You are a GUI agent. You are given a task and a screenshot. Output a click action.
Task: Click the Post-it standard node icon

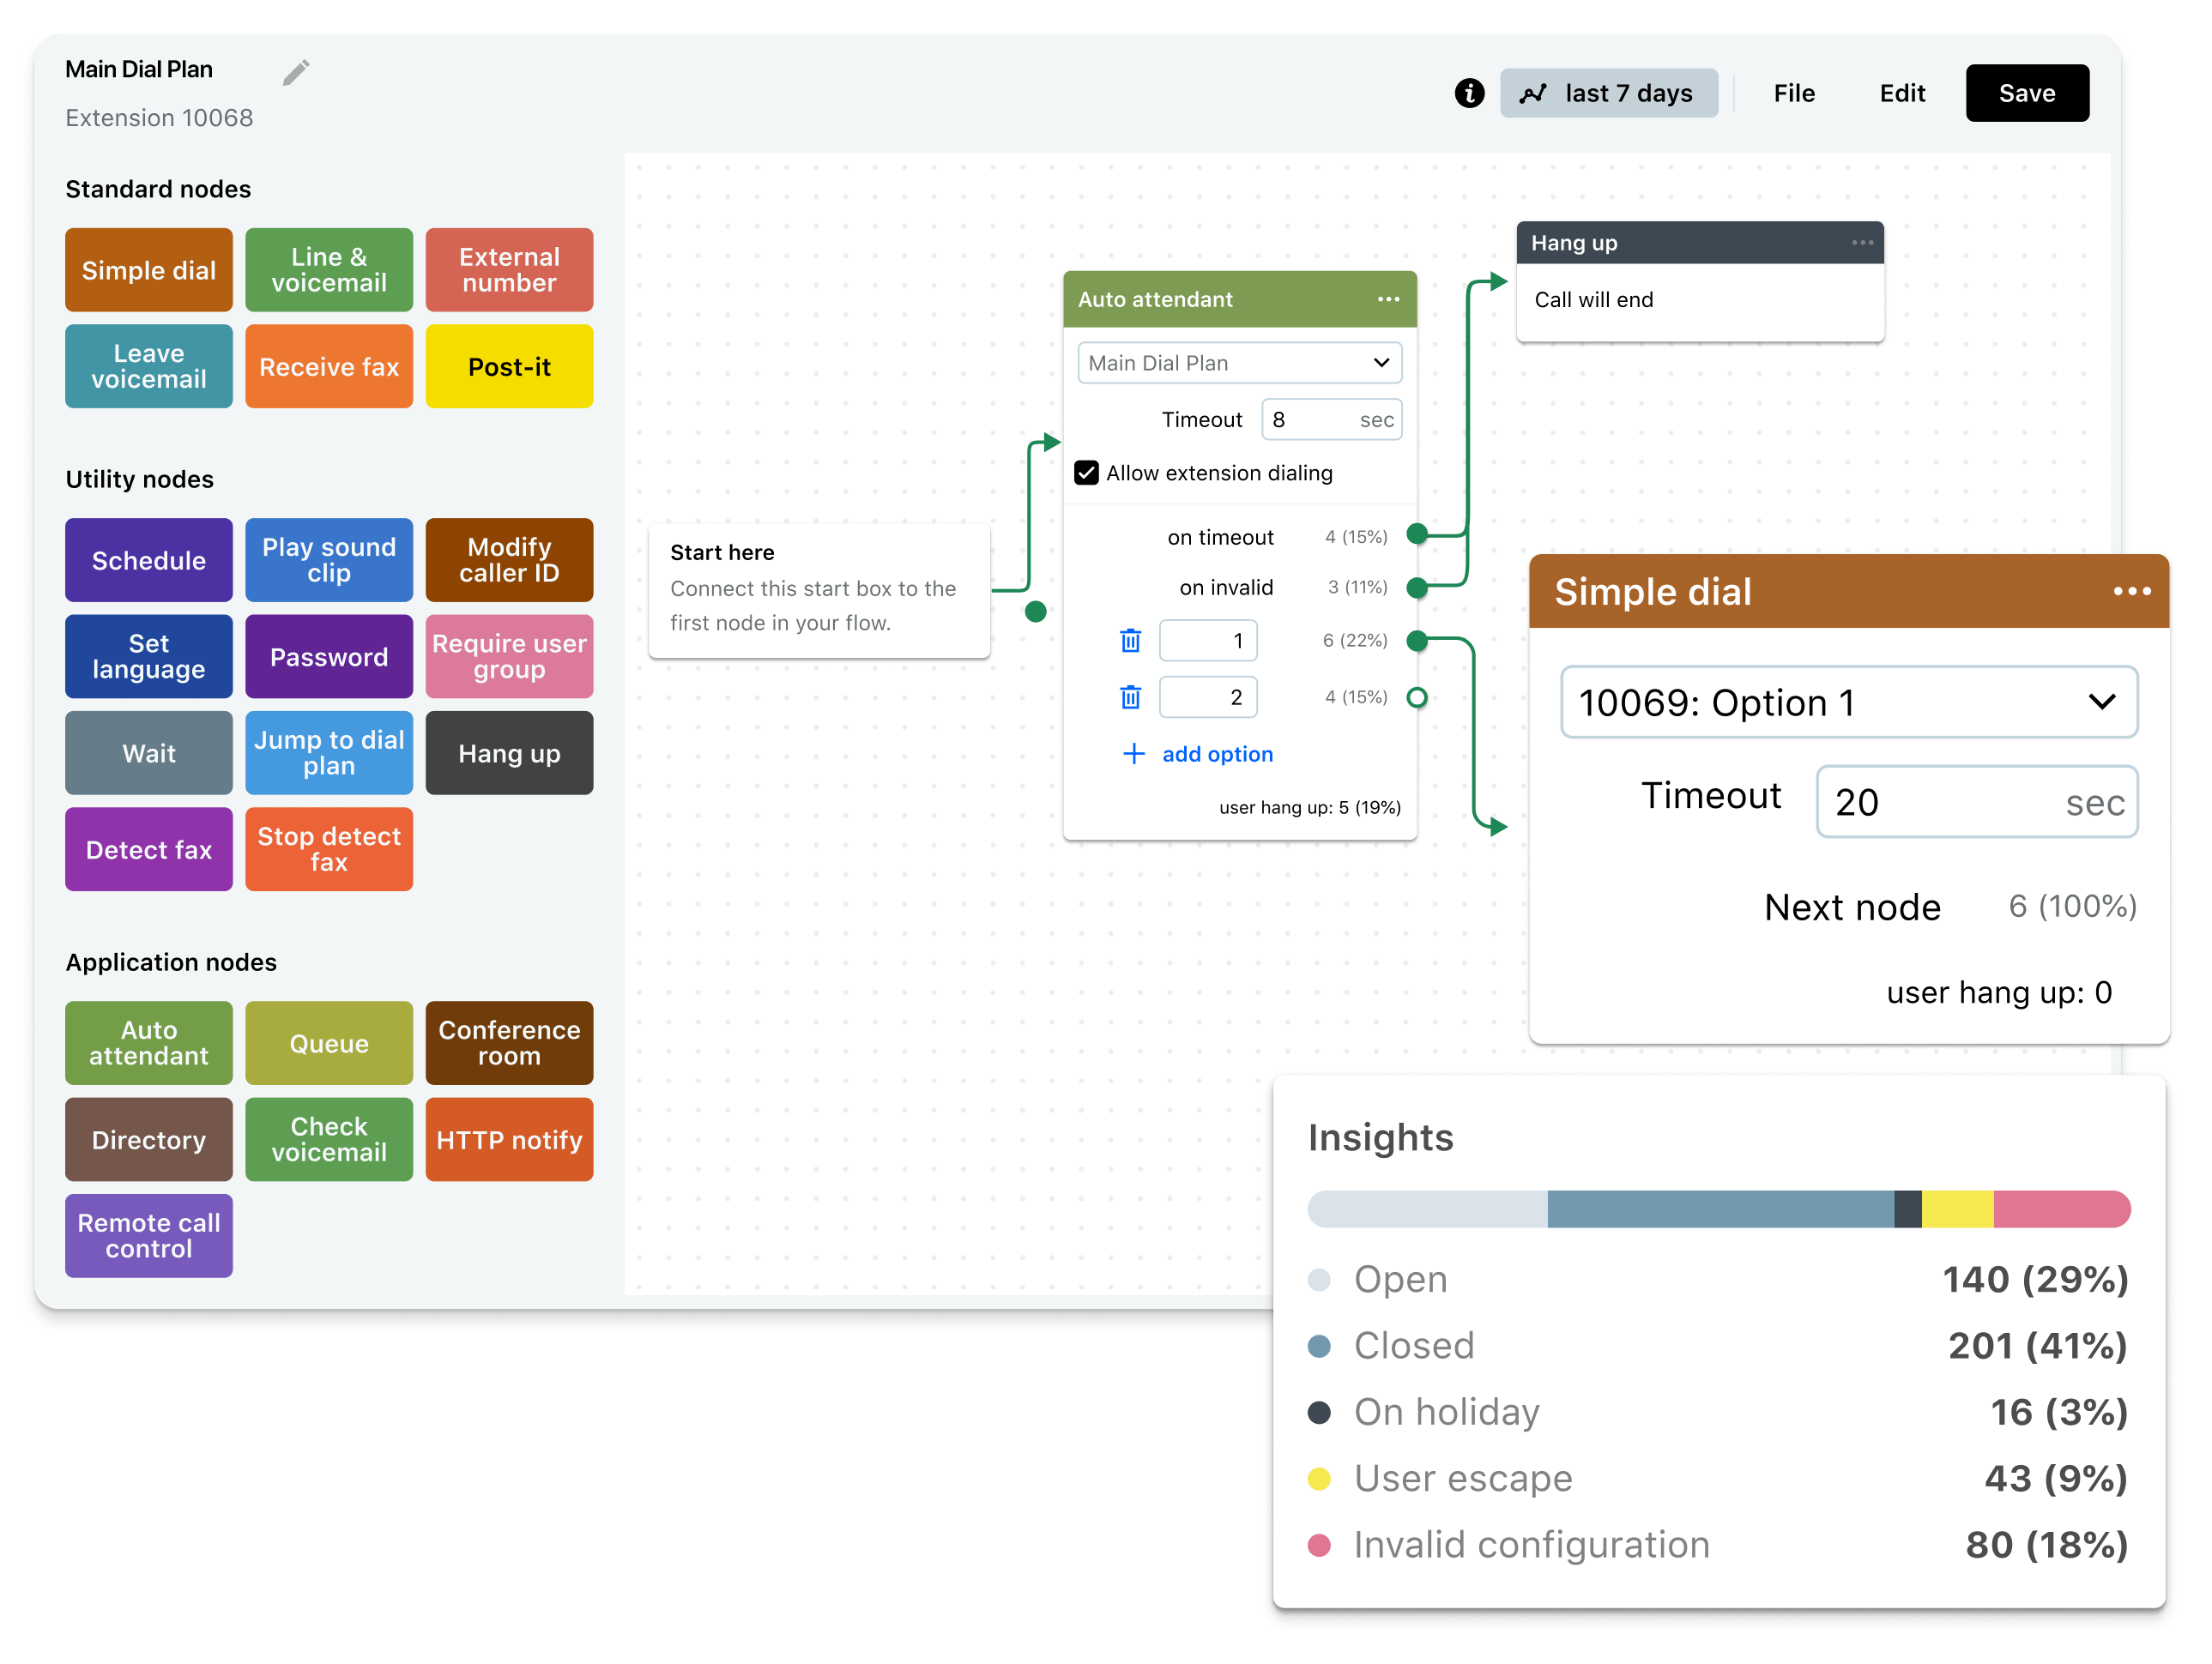509,367
